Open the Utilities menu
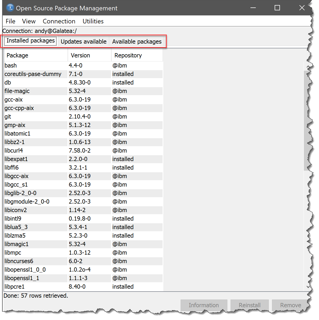This screenshot has height=320, width=319. coord(93,21)
